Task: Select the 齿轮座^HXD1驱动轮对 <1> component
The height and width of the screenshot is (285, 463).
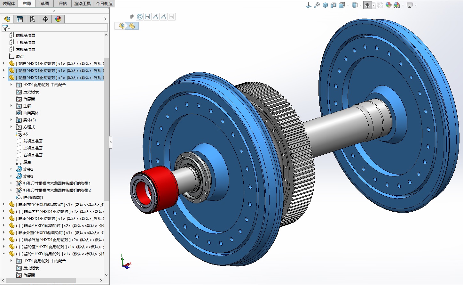Action: click(60, 247)
